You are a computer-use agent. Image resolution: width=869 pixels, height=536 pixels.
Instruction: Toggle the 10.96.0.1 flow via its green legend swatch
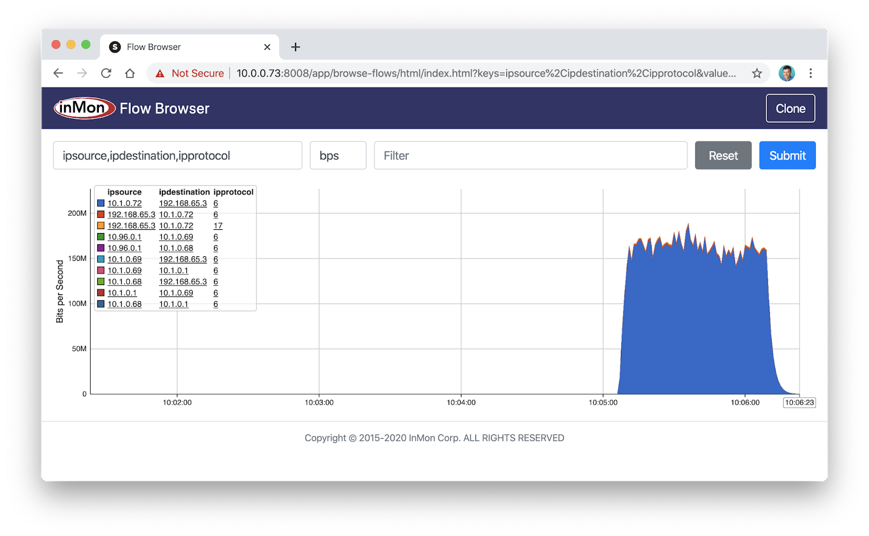pyautogui.click(x=99, y=237)
